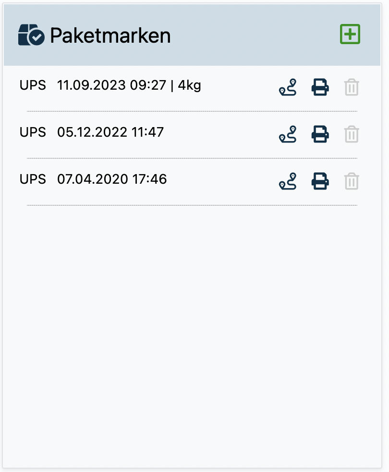Screen dimensions: 389x472
Task: Click UPS carrier name in the 11.09.2023 row
Action: pyautogui.click(x=33, y=86)
